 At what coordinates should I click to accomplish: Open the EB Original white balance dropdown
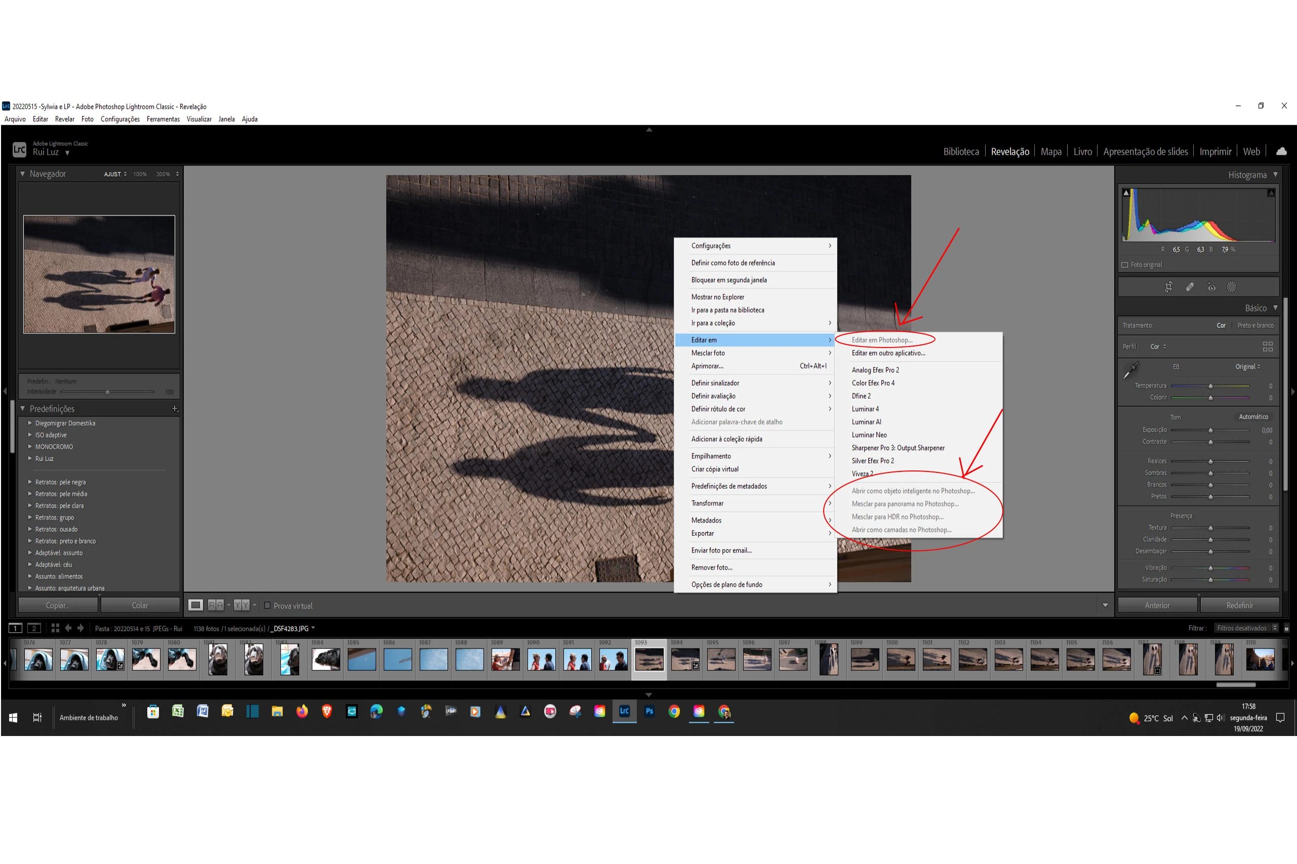(x=1247, y=367)
